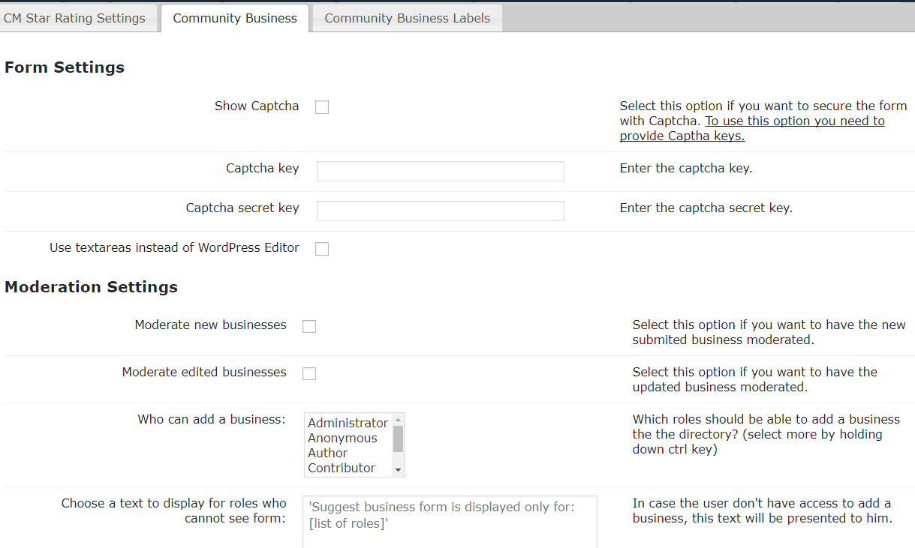The height and width of the screenshot is (548, 915).
Task: Click the roles list scroll down arrow
Action: pyautogui.click(x=399, y=470)
